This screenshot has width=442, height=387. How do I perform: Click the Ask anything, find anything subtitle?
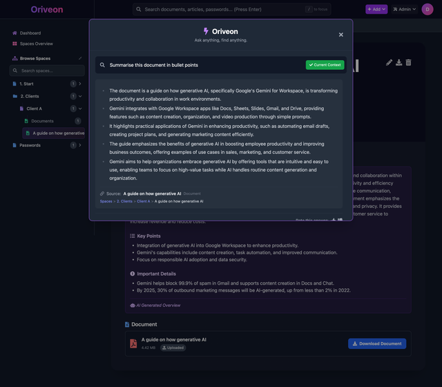(221, 40)
